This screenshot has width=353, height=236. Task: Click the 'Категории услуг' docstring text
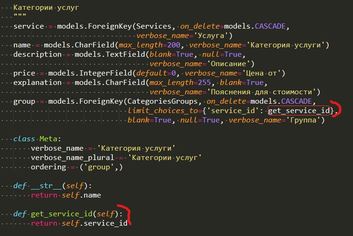point(46,8)
